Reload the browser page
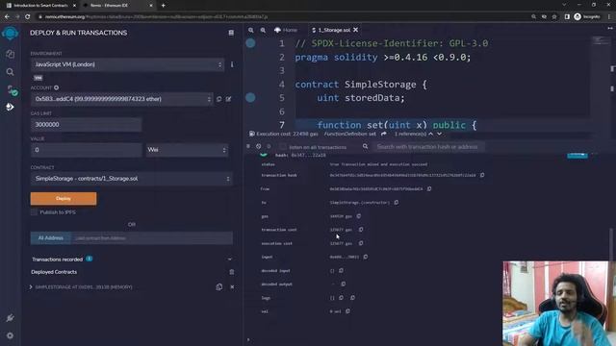This screenshot has width=616, height=346. point(28,17)
